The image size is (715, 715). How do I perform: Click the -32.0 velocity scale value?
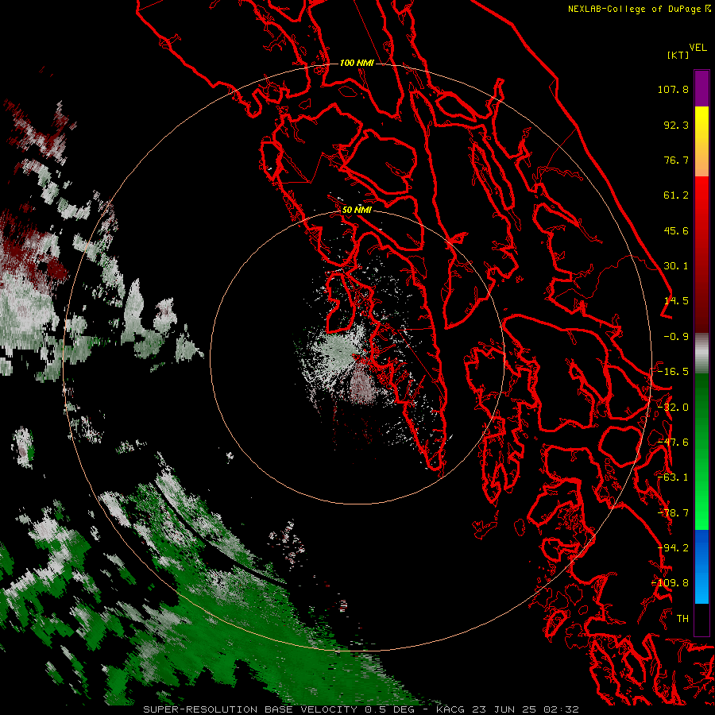point(673,408)
